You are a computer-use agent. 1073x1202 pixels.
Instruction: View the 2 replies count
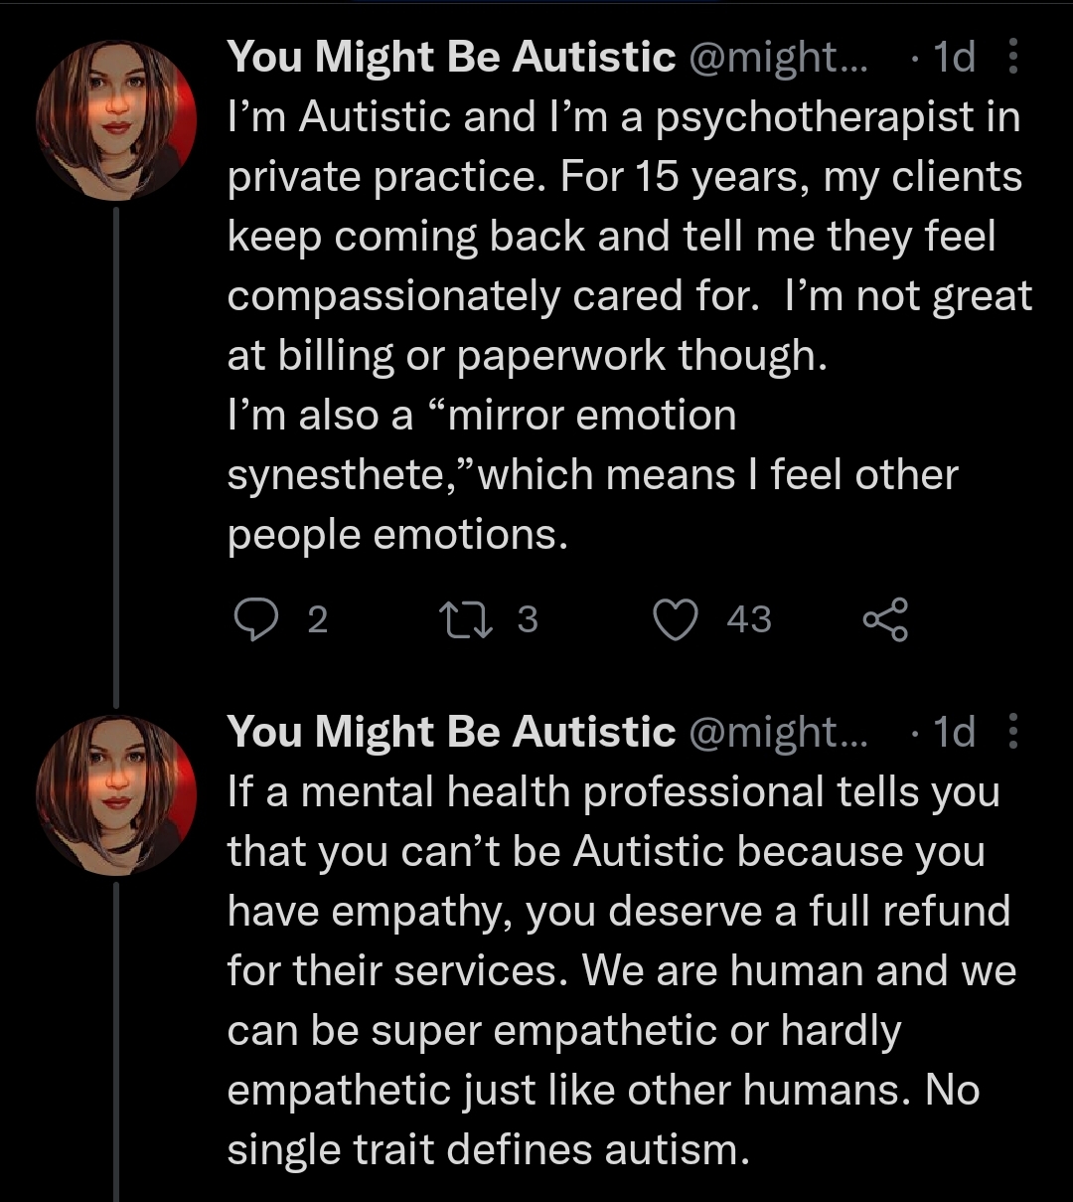point(317,619)
